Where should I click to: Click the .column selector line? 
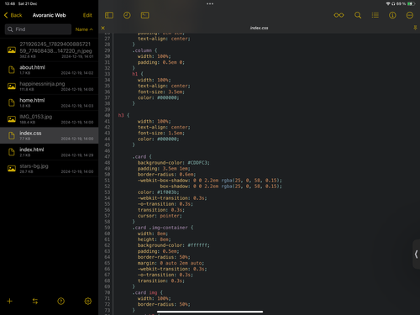(x=144, y=50)
